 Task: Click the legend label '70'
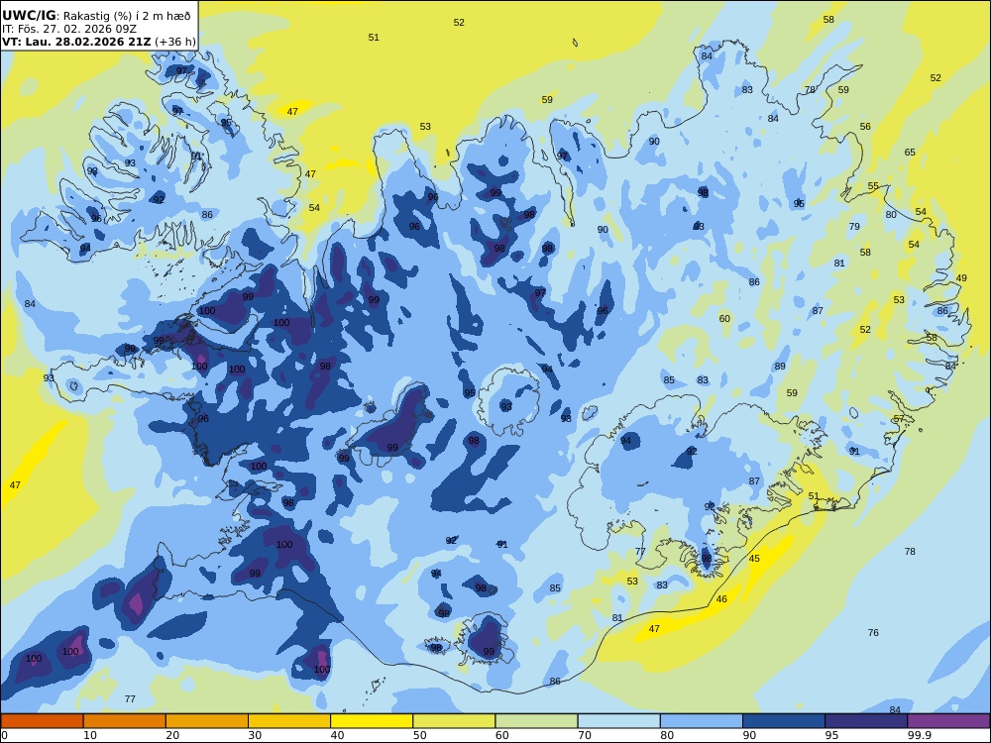(585, 735)
